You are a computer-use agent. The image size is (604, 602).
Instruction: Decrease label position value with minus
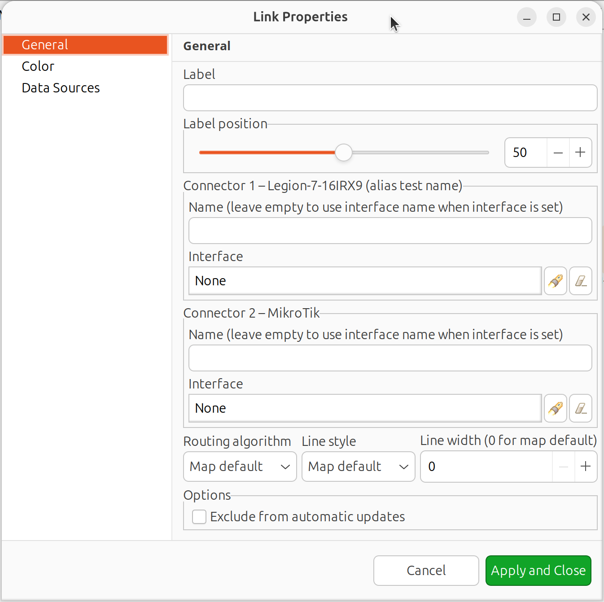tap(558, 153)
